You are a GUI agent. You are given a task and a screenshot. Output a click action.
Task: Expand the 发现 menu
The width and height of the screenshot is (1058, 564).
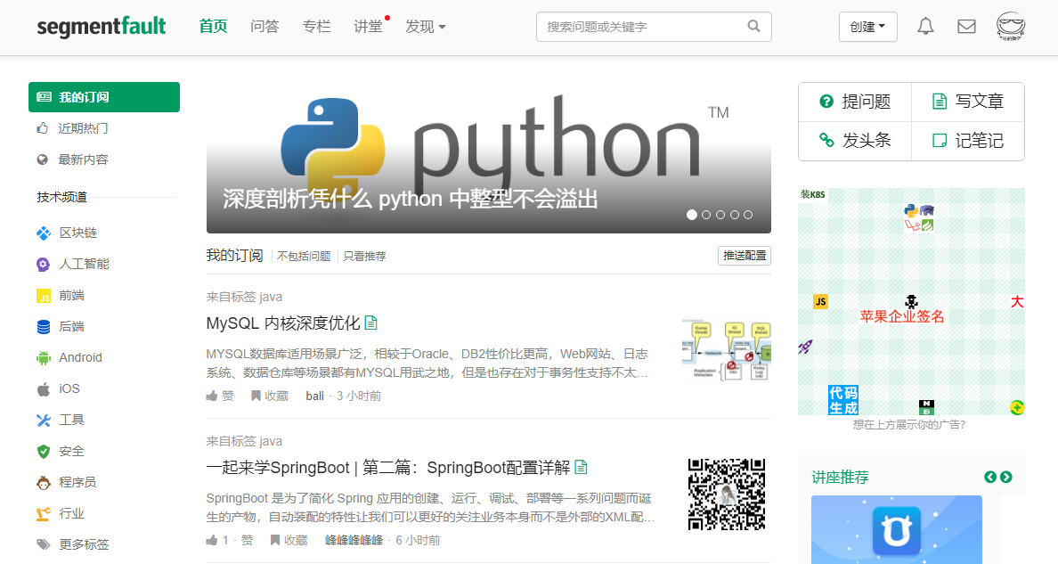[425, 27]
